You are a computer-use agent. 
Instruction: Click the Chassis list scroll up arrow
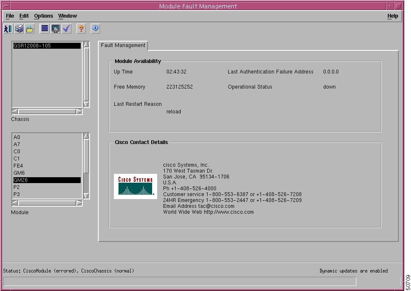click(x=86, y=45)
